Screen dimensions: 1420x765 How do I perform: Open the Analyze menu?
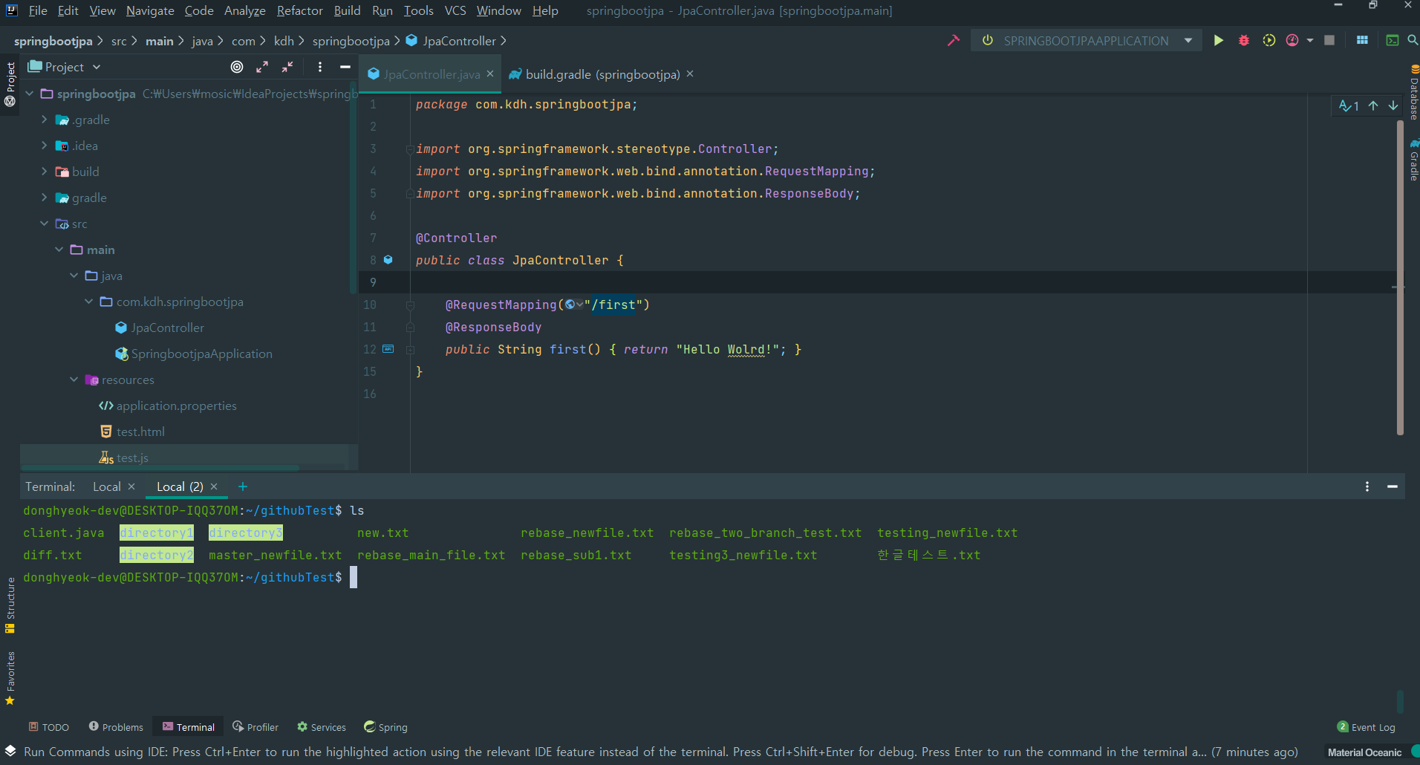[244, 10]
